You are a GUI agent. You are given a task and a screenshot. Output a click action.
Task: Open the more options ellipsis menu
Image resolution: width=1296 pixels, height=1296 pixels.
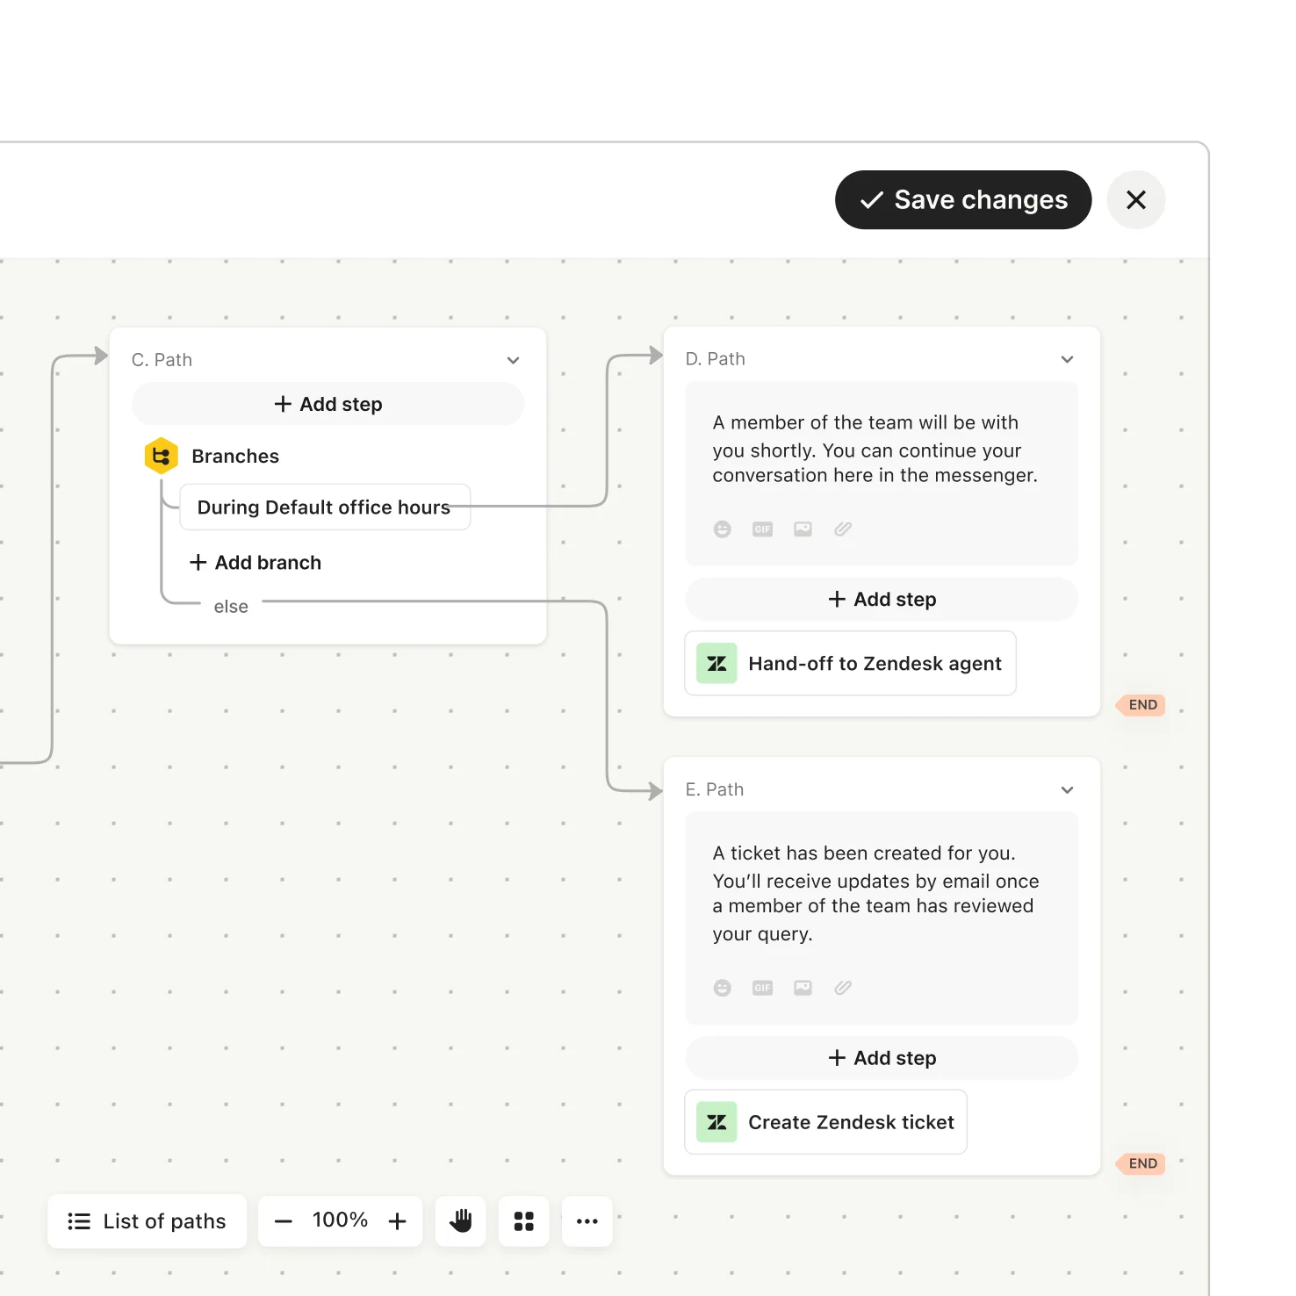(587, 1220)
